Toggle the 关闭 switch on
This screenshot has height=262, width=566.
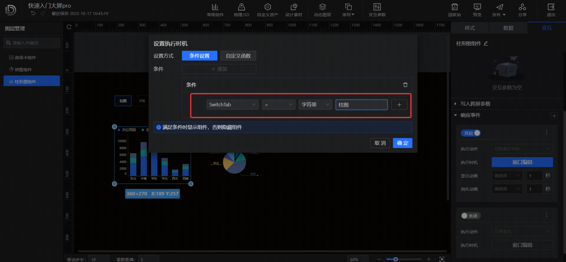471,216
